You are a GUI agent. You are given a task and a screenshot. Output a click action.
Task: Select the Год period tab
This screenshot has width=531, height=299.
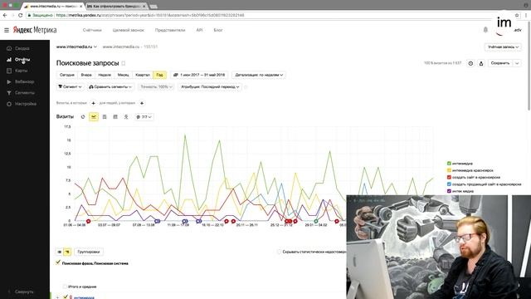159,75
